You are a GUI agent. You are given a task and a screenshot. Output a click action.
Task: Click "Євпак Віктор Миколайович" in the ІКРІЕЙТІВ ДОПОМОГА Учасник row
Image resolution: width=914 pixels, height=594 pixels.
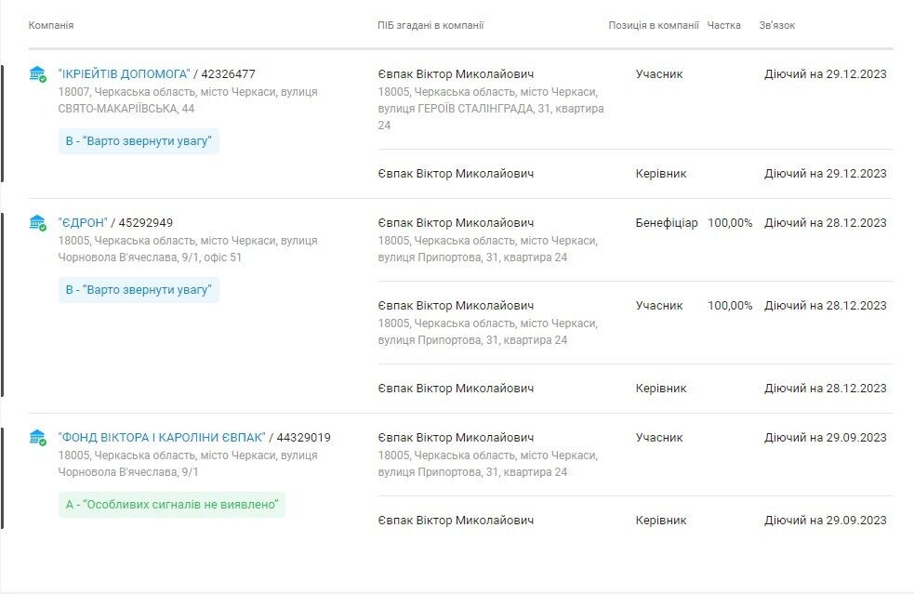click(x=456, y=74)
